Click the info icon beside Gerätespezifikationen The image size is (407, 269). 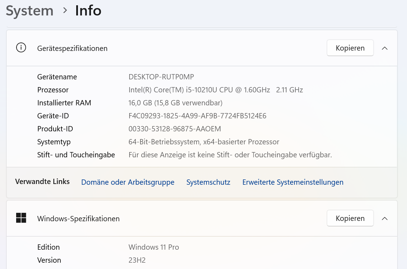click(x=21, y=48)
